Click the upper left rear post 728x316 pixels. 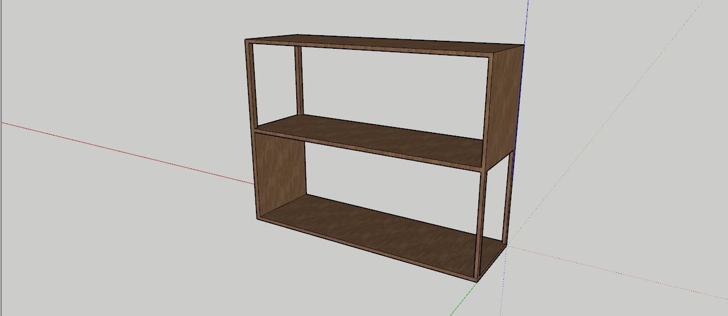(299, 81)
